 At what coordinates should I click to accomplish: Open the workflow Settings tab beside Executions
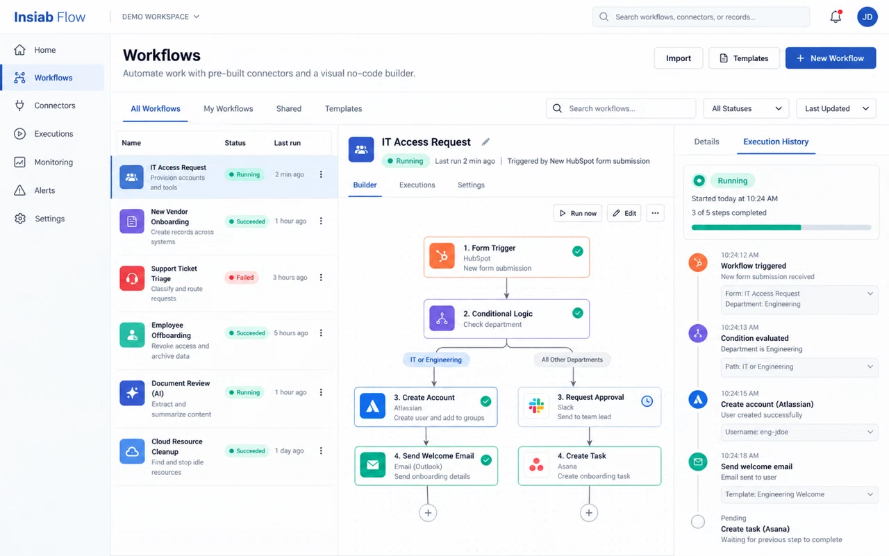[471, 185]
